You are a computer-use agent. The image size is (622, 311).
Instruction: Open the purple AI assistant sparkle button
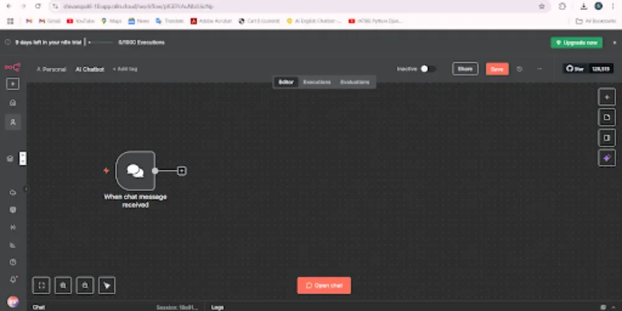pyautogui.click(x=606, y=158)
